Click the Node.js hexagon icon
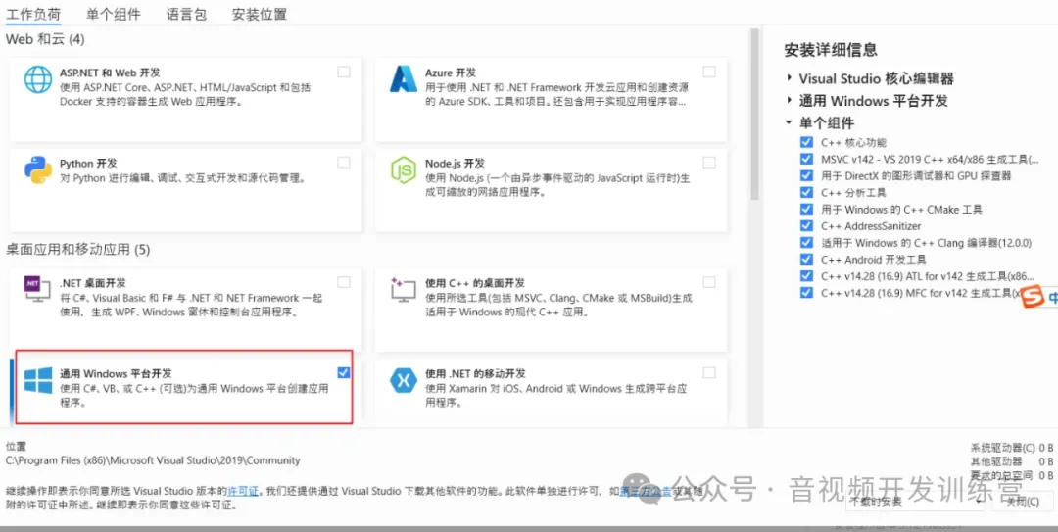The width and height of the screenshot is (1058, 532). tap(404, 170)
